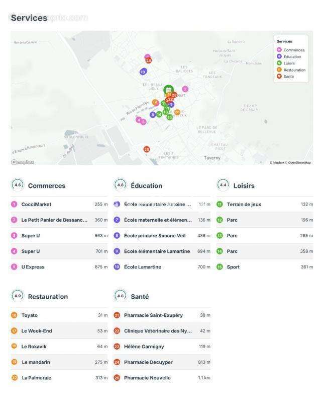
Task: Toggle Santé in the map legend
Action: 288,77
